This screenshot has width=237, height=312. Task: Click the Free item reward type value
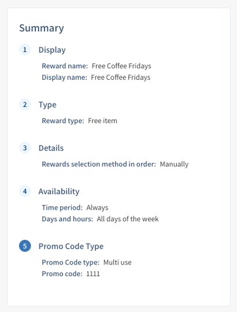coord(102,121)
